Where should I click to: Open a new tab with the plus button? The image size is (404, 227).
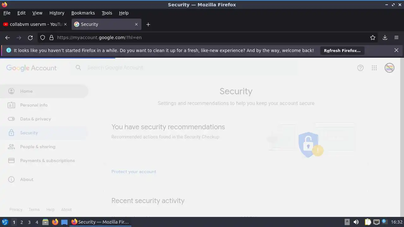tap(148, 24)
